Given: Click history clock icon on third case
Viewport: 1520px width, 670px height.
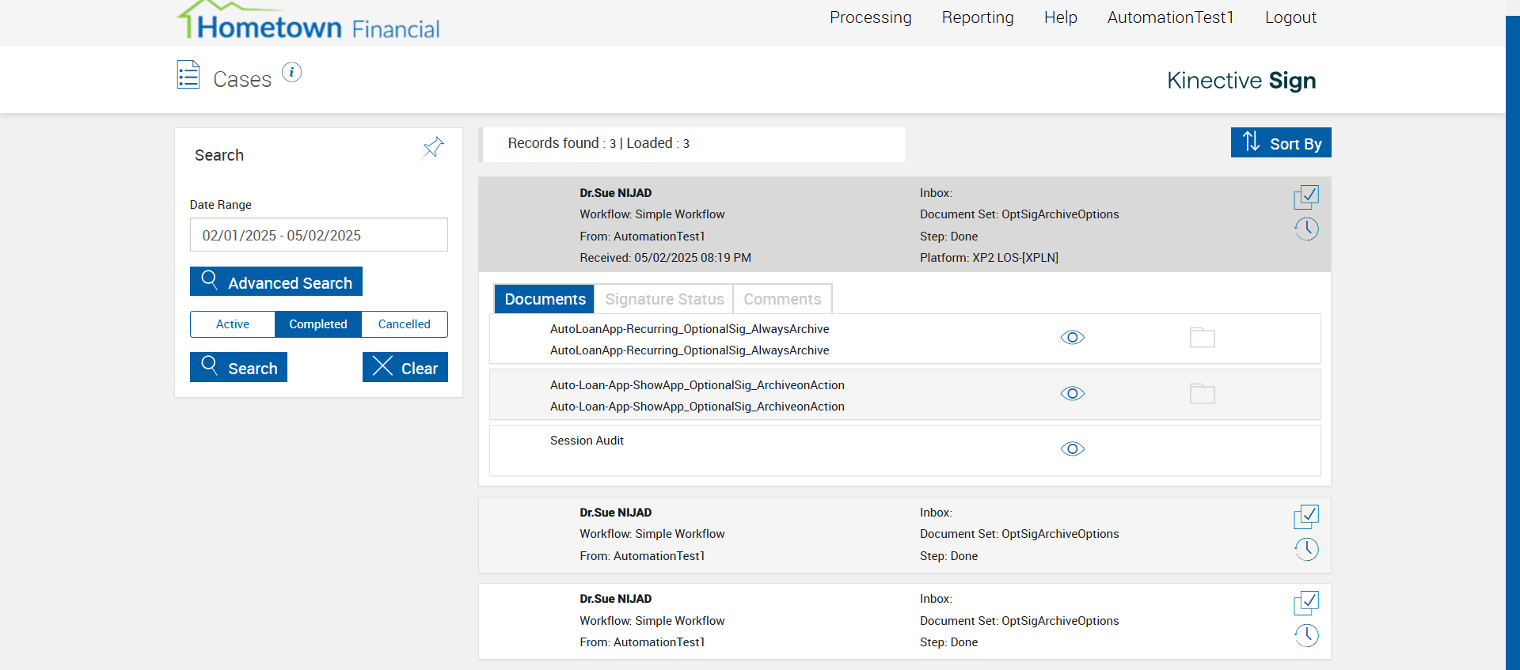Looking at the screenshot, I should click(x=1306, y=635).
